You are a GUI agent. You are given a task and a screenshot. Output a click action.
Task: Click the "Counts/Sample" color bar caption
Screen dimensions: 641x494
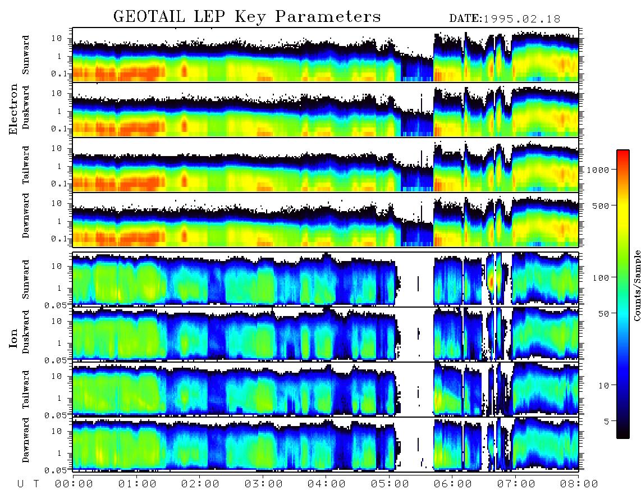tap(637, 286)
